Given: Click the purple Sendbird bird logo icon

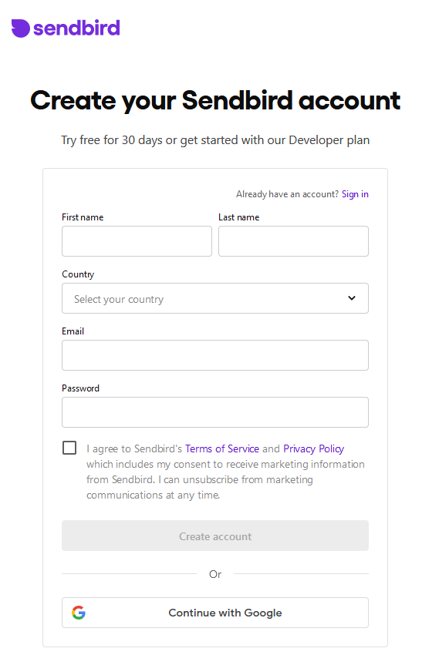Looking at the screenshot, I should [21, 29].
